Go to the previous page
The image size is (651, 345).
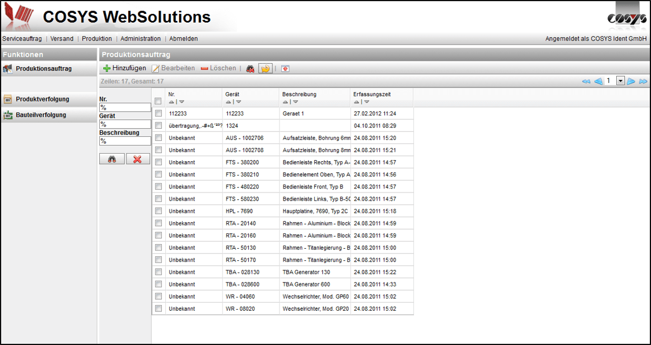tap(598, 81)
